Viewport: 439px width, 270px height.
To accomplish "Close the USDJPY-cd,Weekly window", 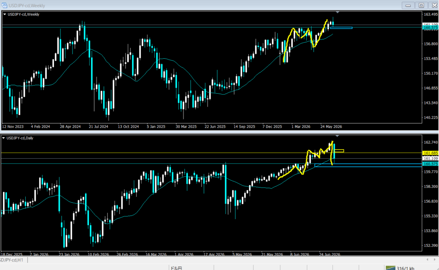I will pos(434,5).
